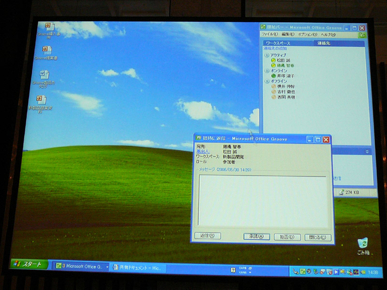Collapse the オンライン contact group
The width and height of the screenshot is (387, 290).
(x=267, y=71)
